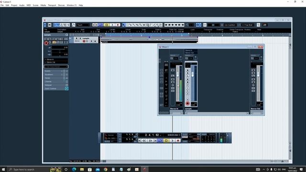306x172 pixels.
Task: Toggle Record Enable on the mixer sample channel
Action: click(x=187, y=103)
